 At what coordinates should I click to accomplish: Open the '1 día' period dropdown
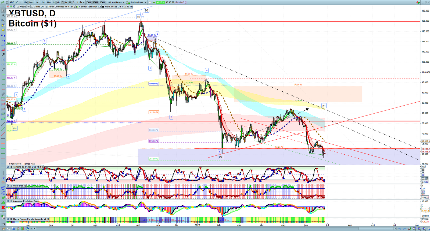pos(81,2)
